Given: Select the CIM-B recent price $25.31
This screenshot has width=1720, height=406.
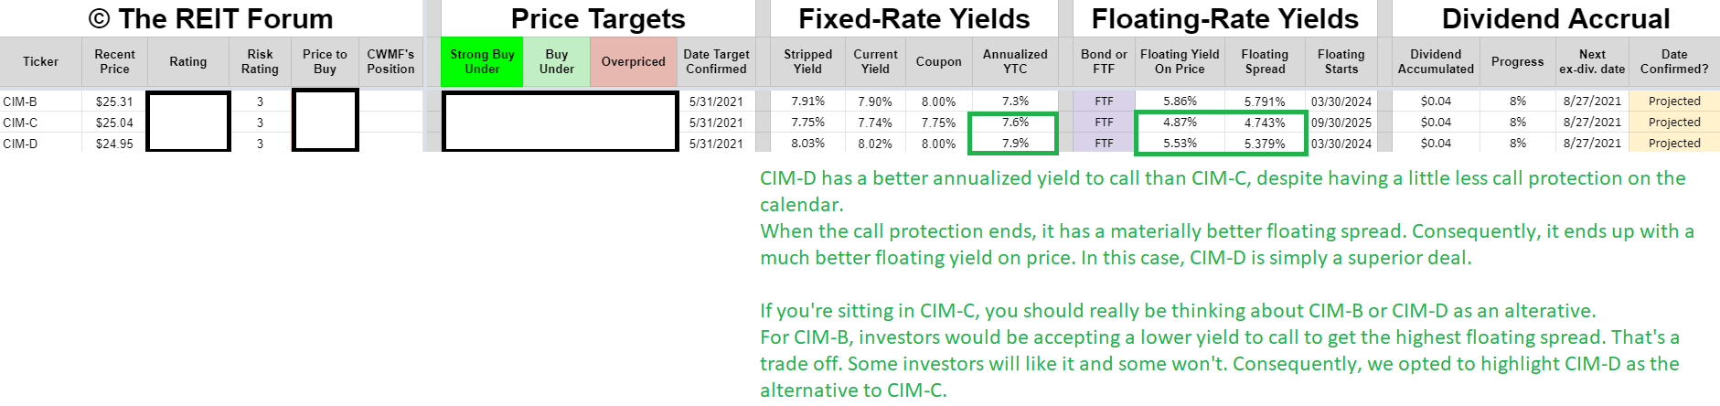Looking at the screenshot, I should coord(114,101).
